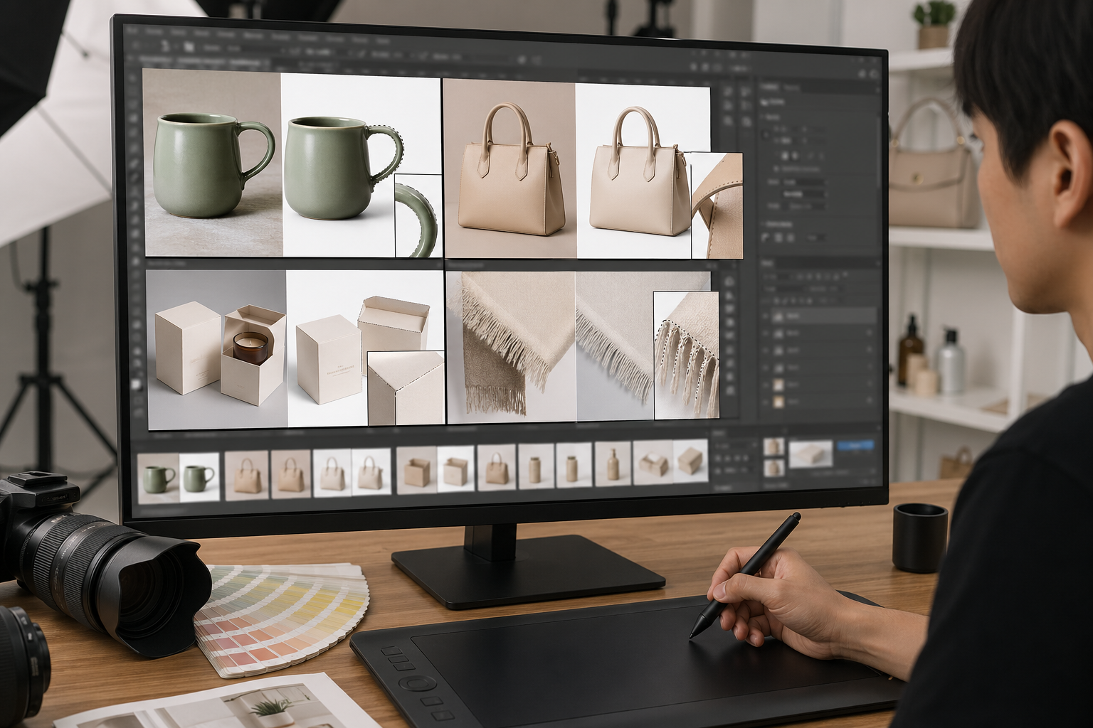This screenshot has height=728, width=1093.
Task: Toggle the checkbox in the Properties panel
Action: [x=776, y=169]
